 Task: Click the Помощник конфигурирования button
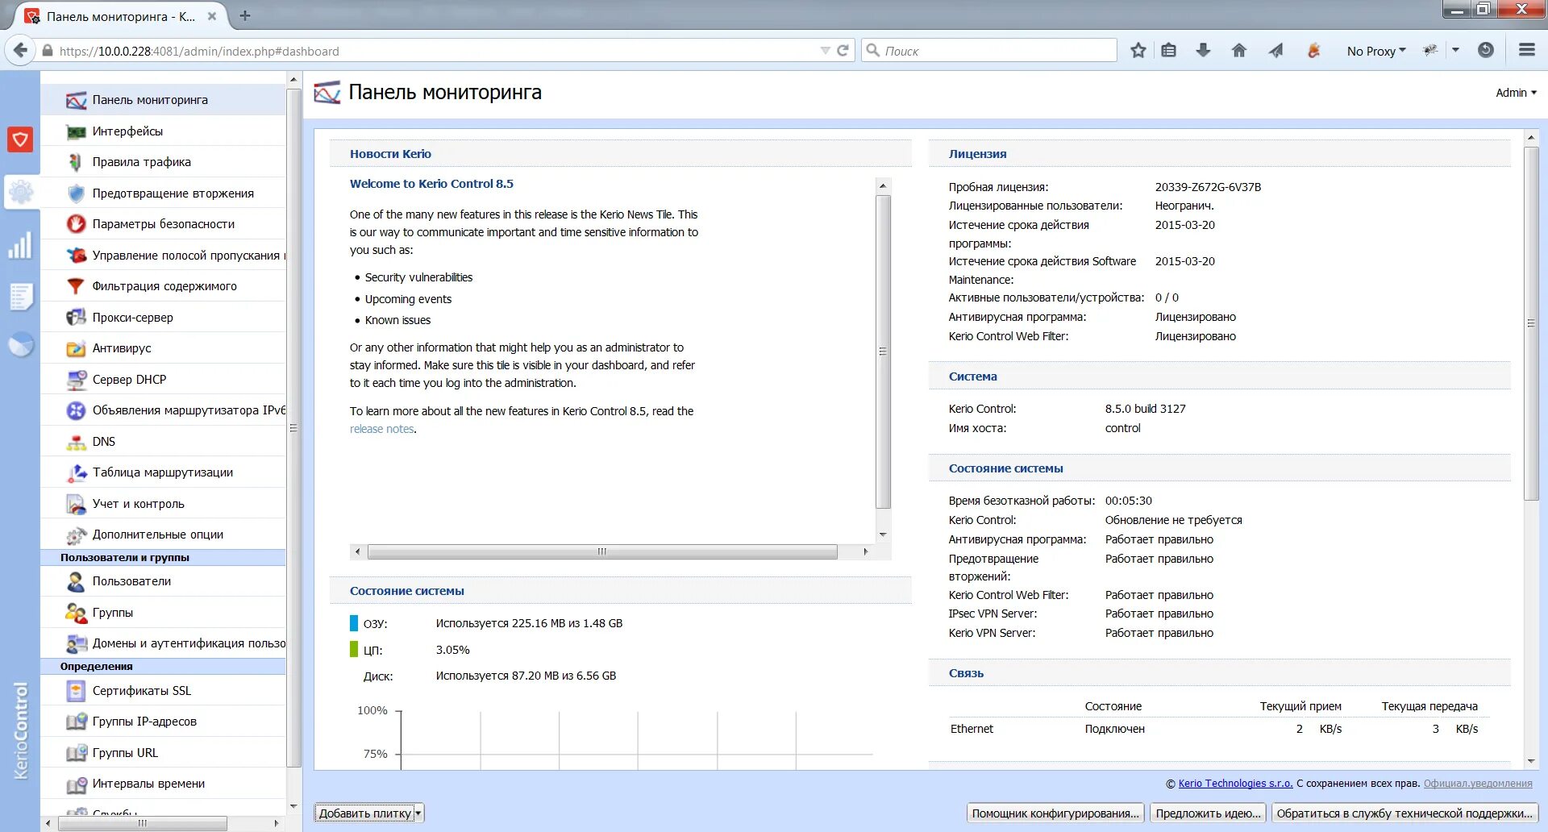(1055, 813)
